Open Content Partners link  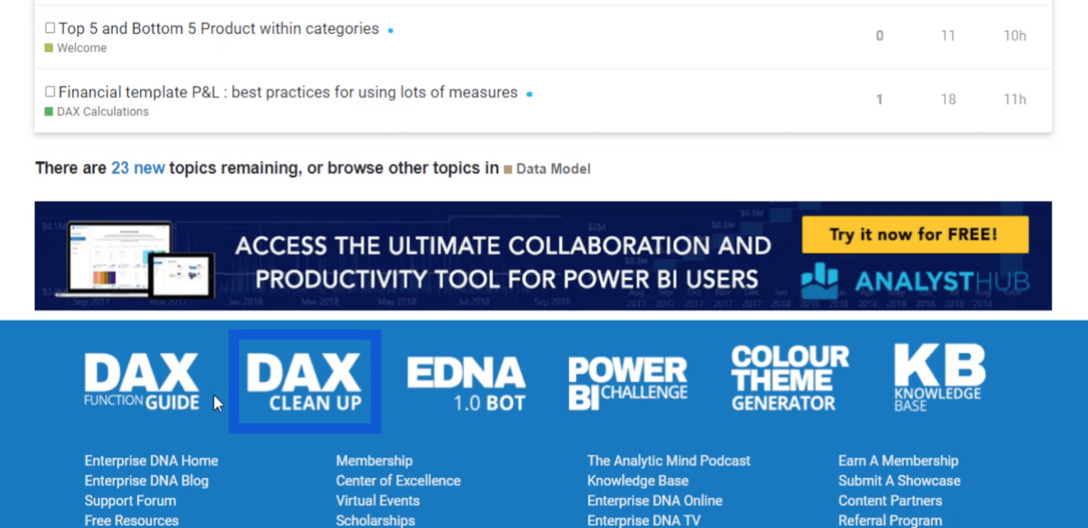pyautogui.click(x=890, y=501)
